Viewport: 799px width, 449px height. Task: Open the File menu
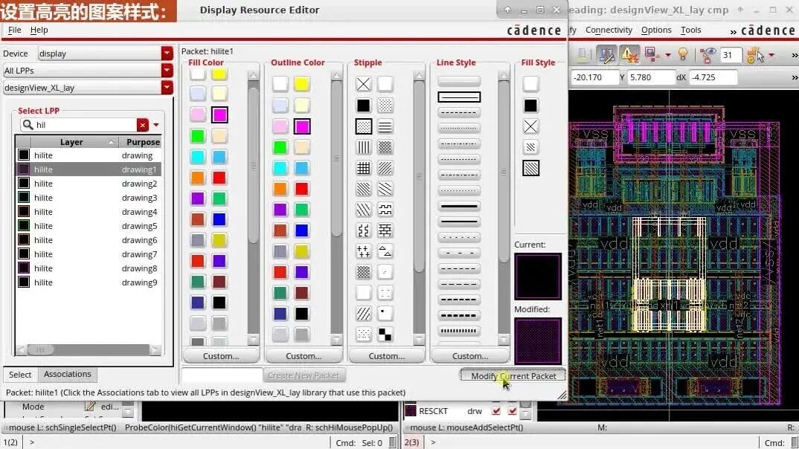click(14, 30)
